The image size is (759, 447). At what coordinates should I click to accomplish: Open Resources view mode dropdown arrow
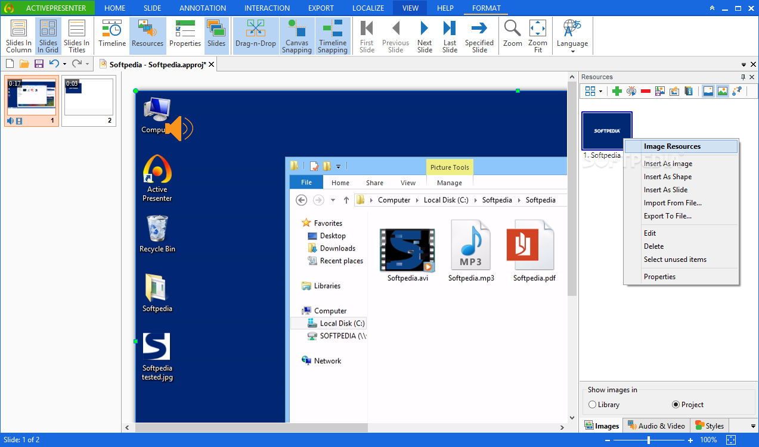coord(600,91)
